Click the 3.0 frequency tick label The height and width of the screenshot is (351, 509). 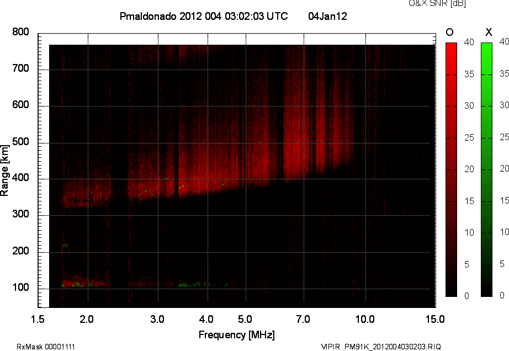pos(157,319)
